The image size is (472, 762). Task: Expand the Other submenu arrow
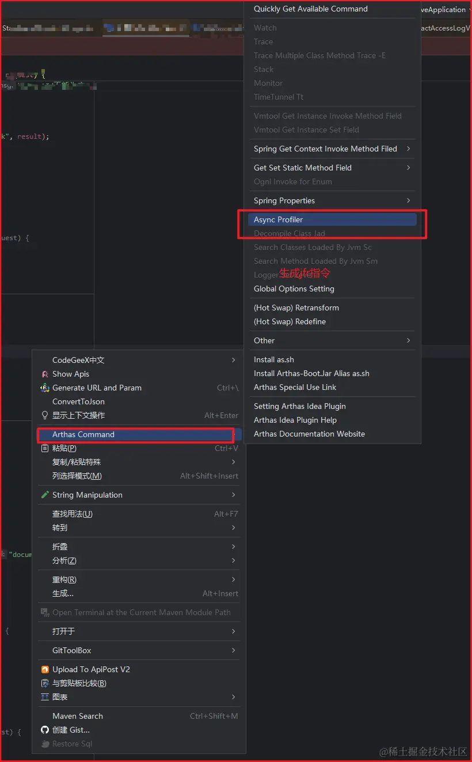coord(409,340)
